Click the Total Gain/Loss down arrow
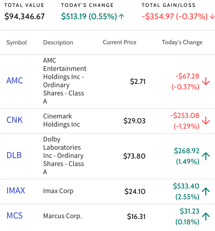 click(212, 16)
